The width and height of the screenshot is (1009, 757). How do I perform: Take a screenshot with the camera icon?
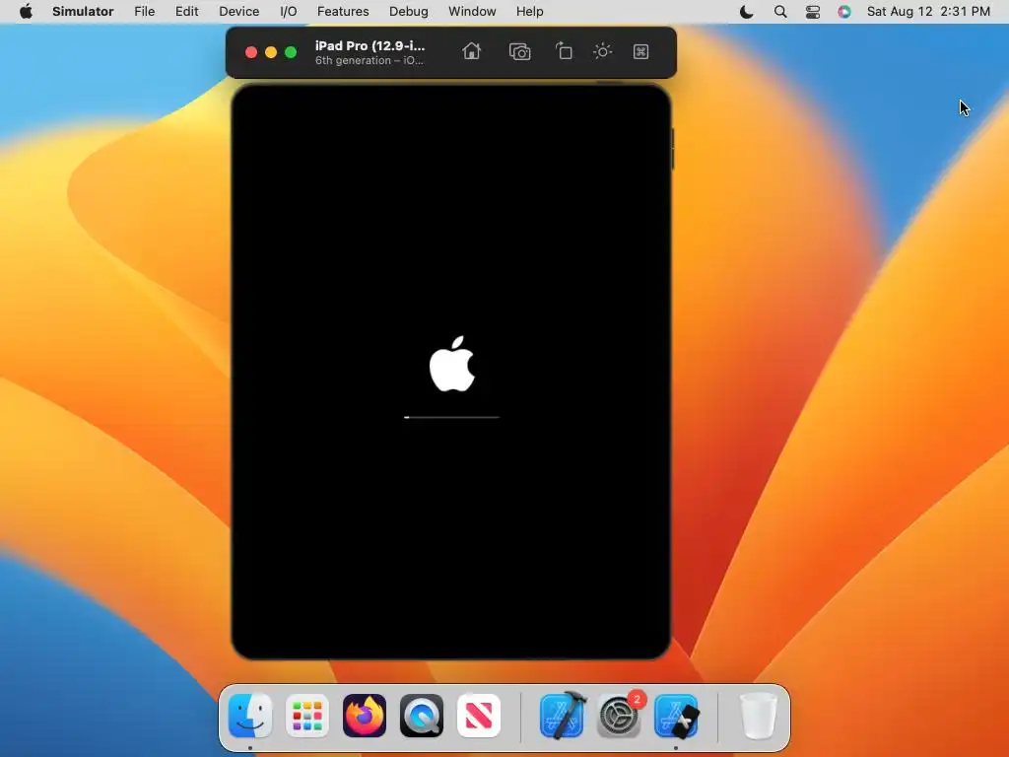point(519,51)
